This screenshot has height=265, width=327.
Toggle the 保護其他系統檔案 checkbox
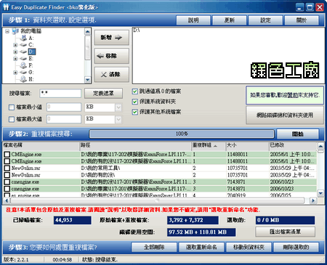pyautogui.click(x=135, y=112)
